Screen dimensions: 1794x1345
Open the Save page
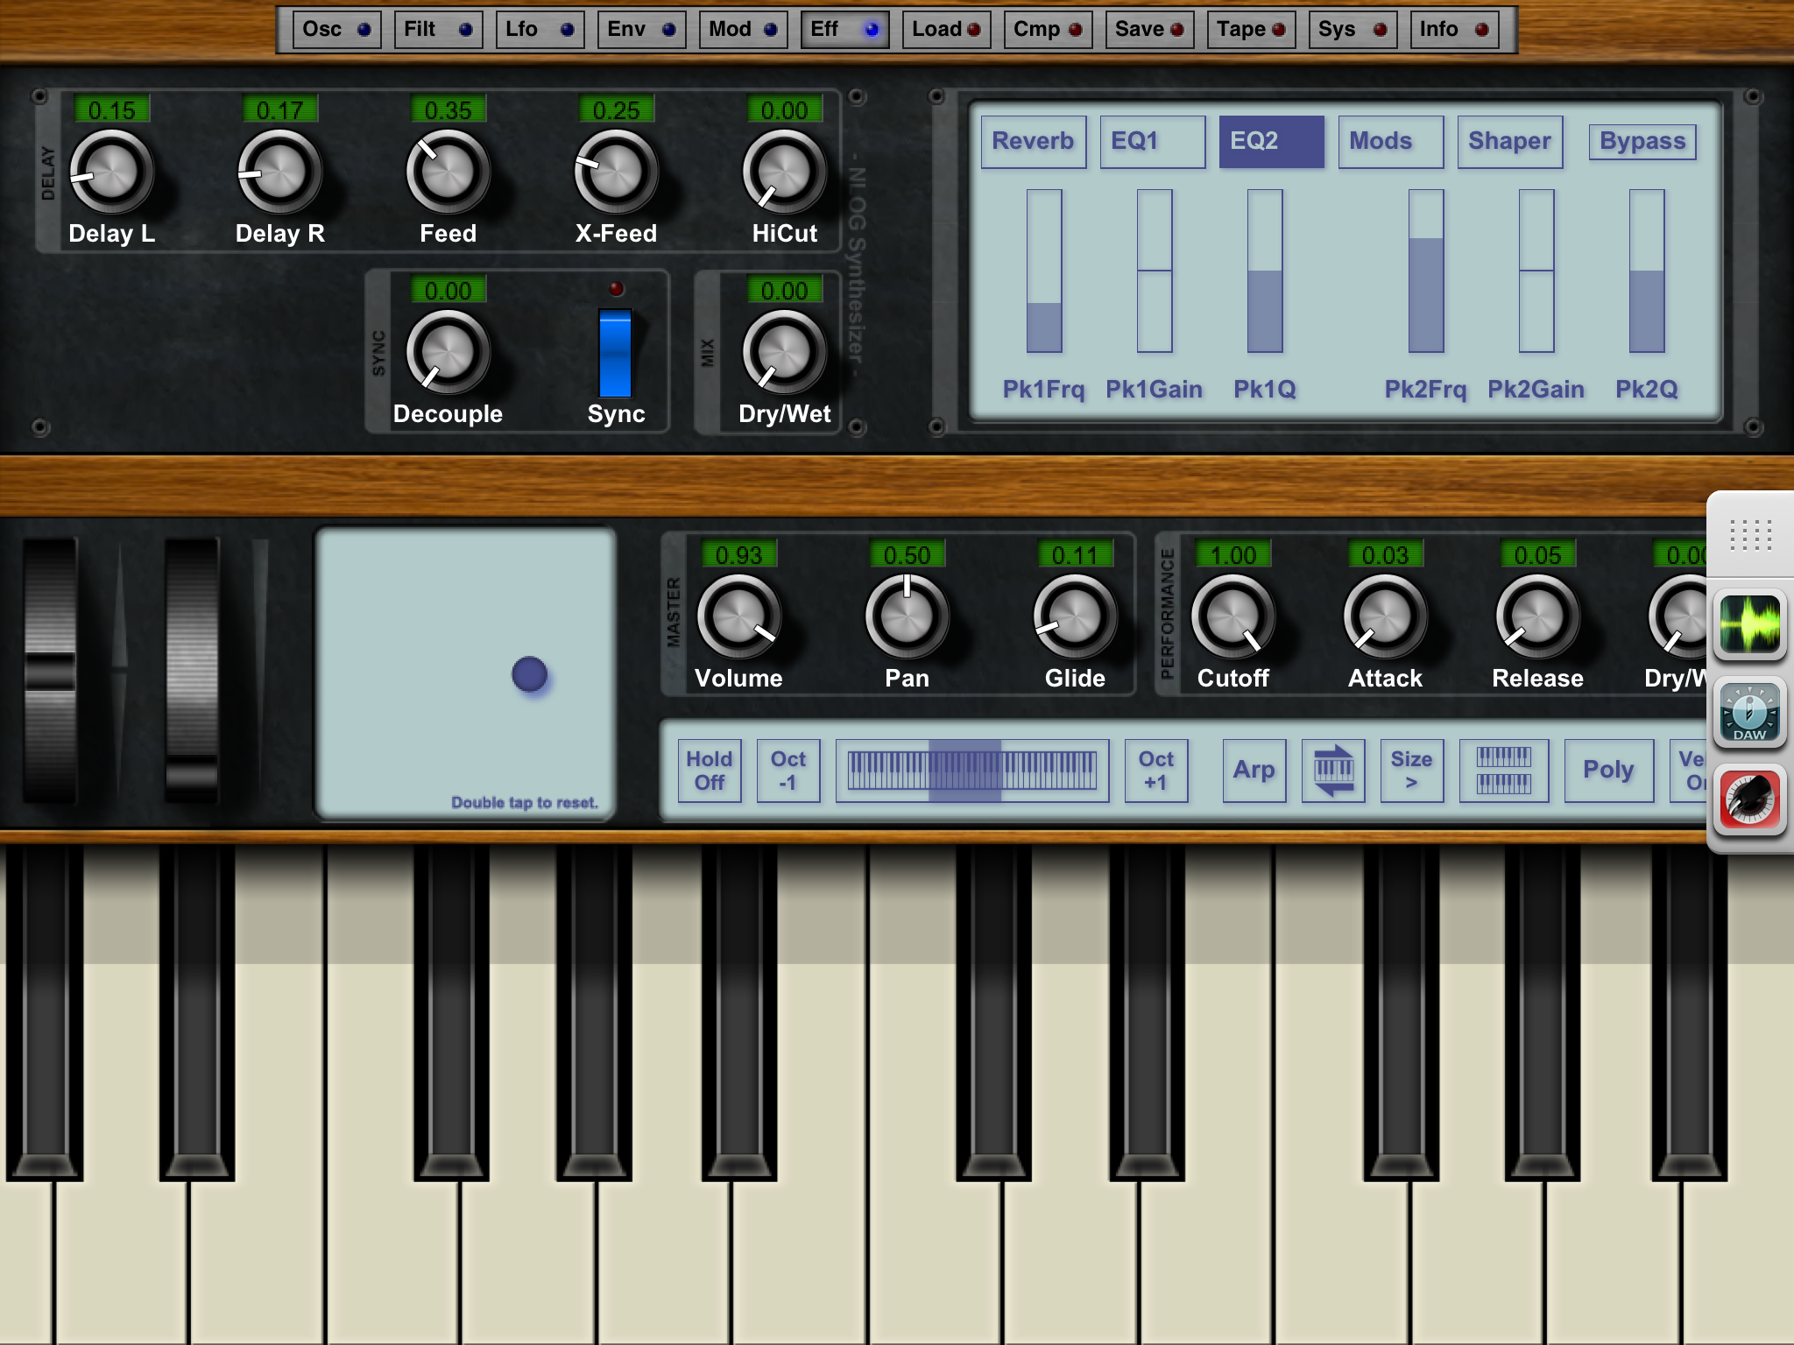coord(1149,30)
